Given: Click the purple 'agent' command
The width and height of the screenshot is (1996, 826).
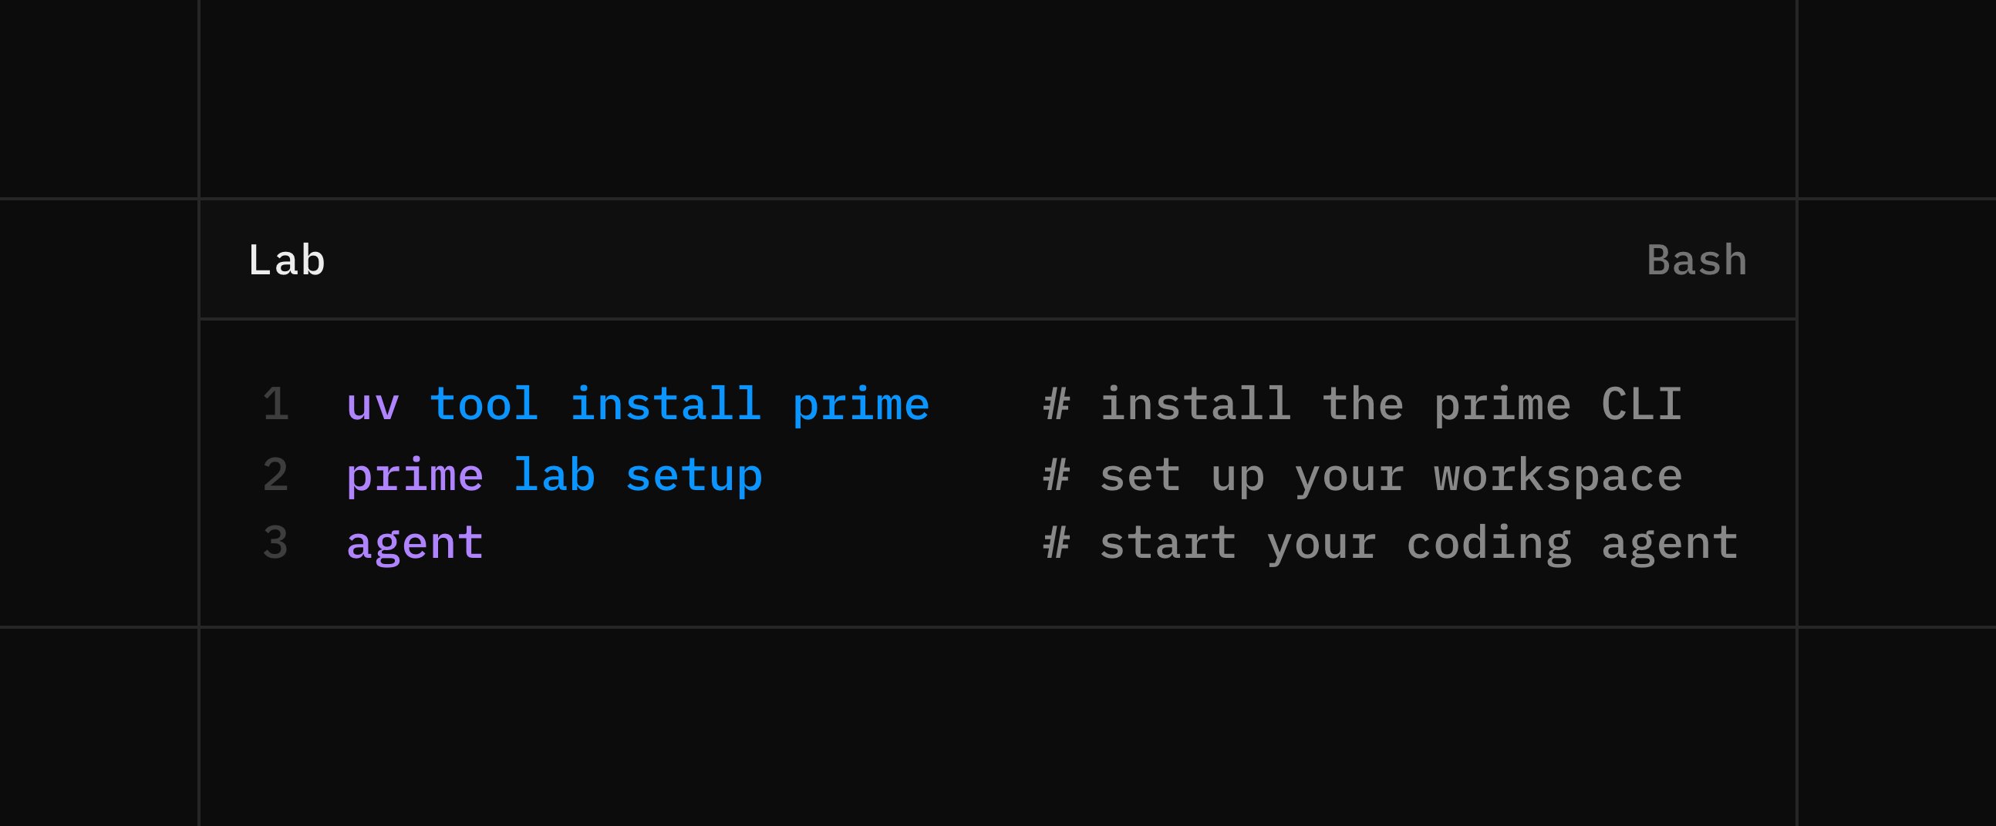Looking at the screenshot, I should (x=414, y=542).
